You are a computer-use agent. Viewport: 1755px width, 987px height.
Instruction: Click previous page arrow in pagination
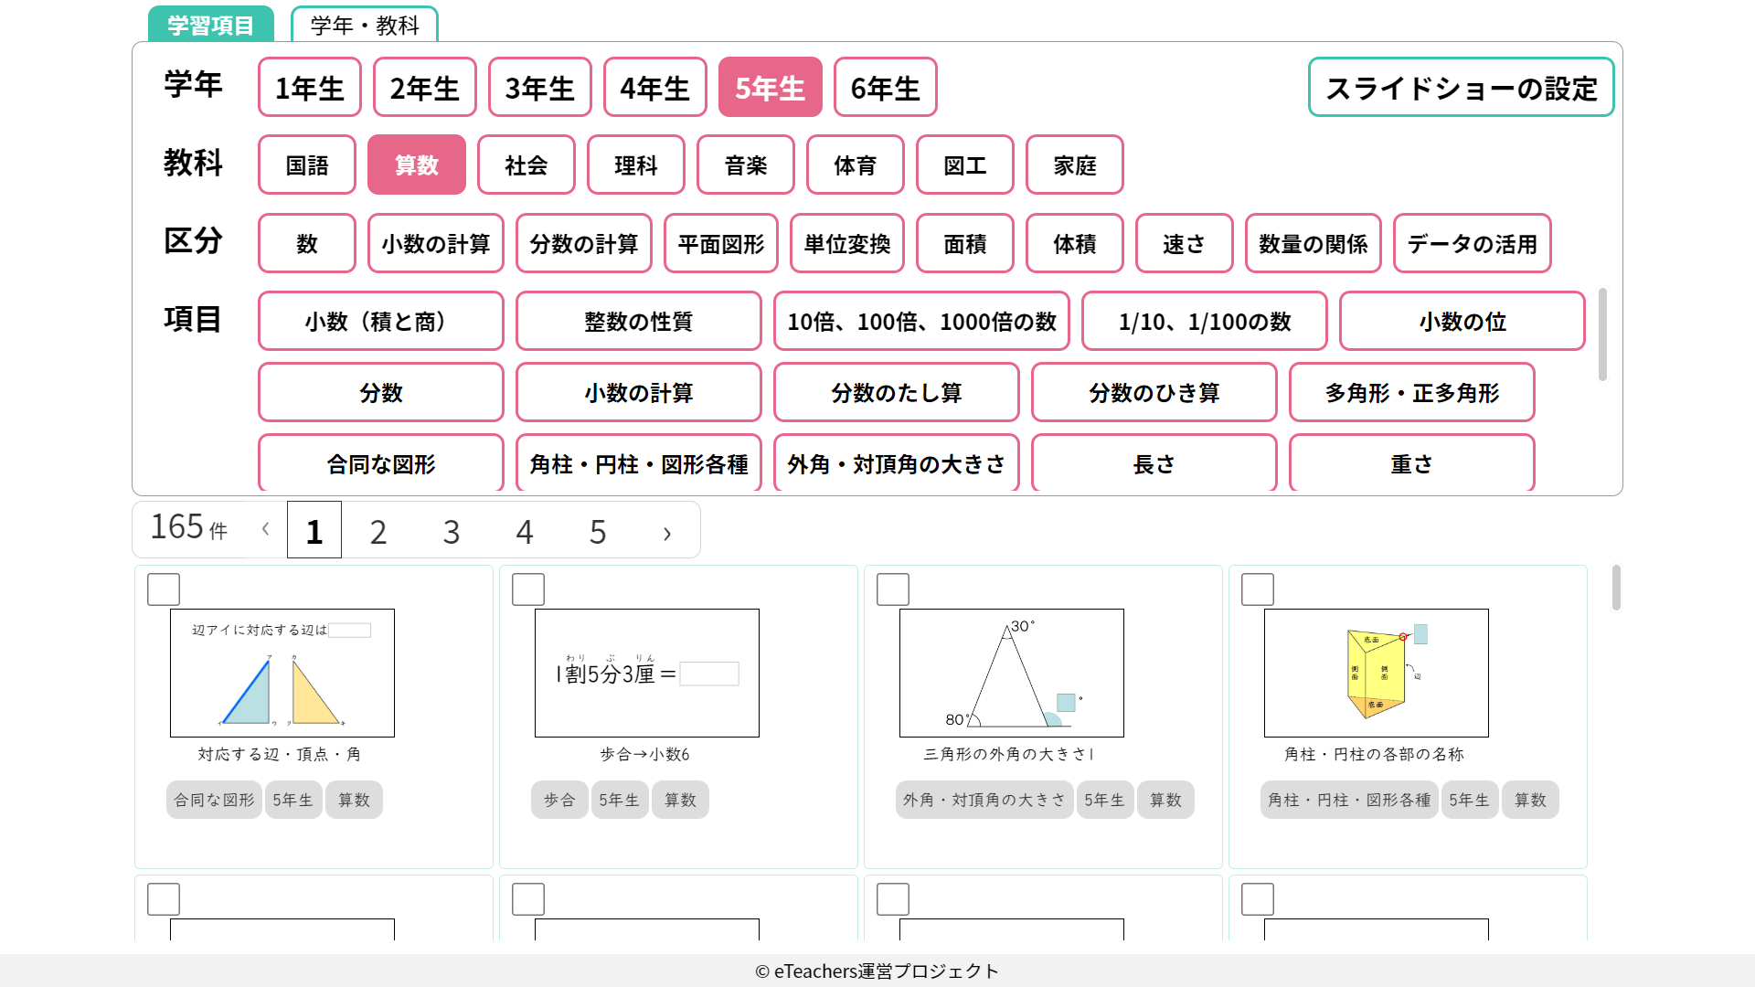pyautogui.click(x=265, y=529)
